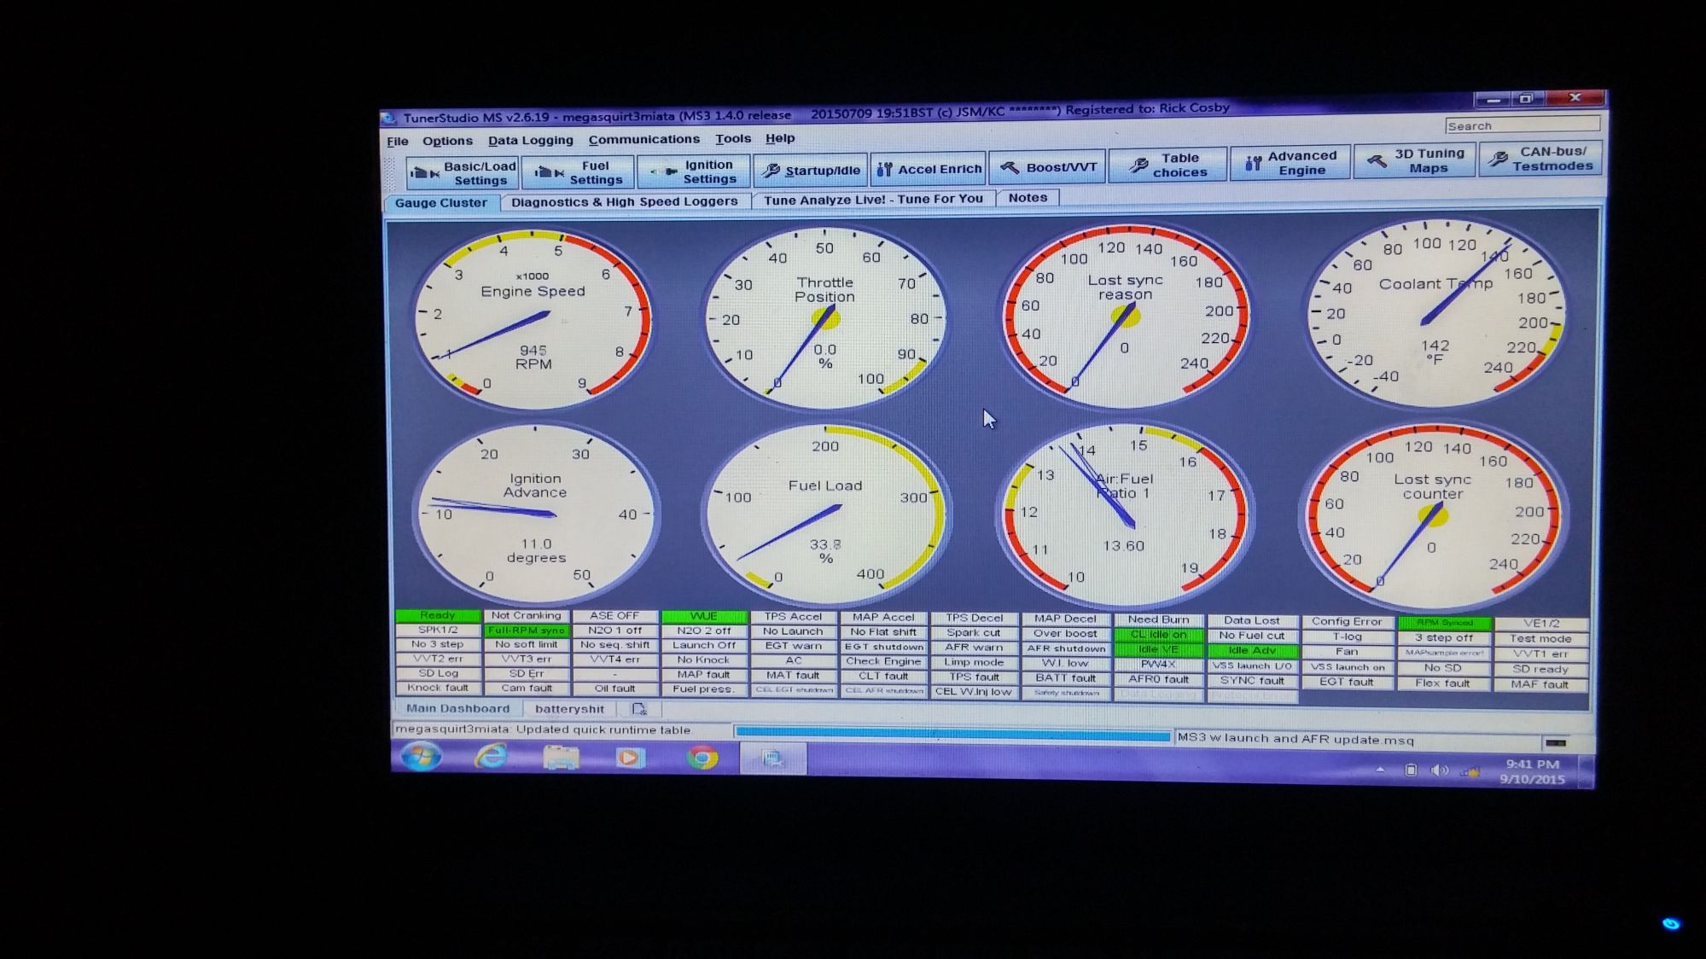The image size is (1706, 959).
Task: Open Boost/VVT settings
Action: (1048, 167)
